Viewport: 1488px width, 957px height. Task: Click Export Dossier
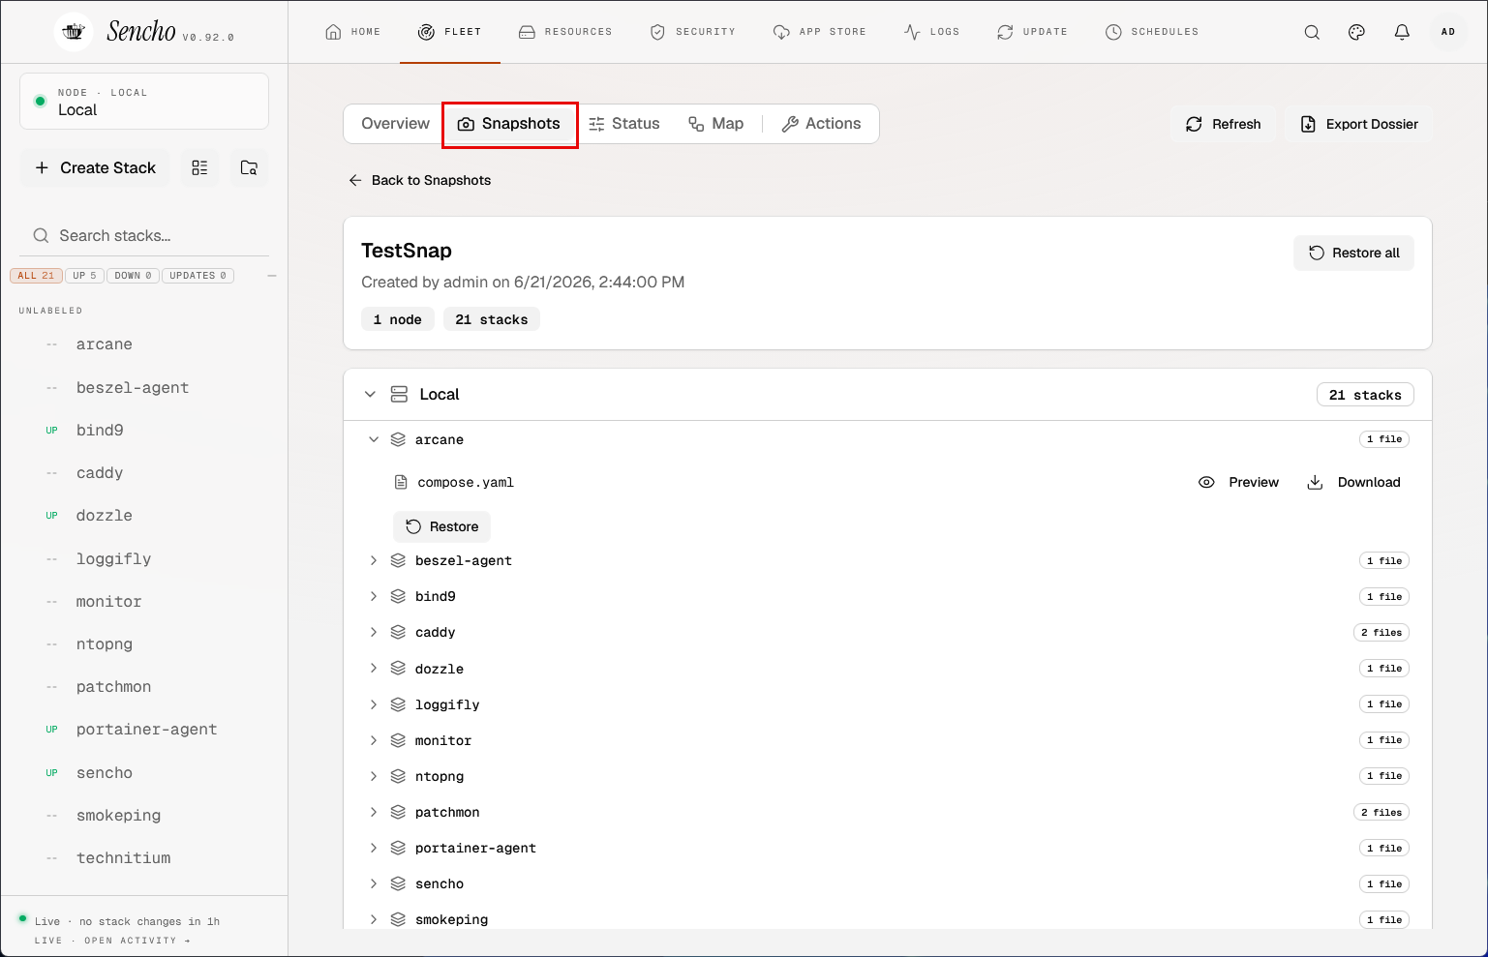1358,124
